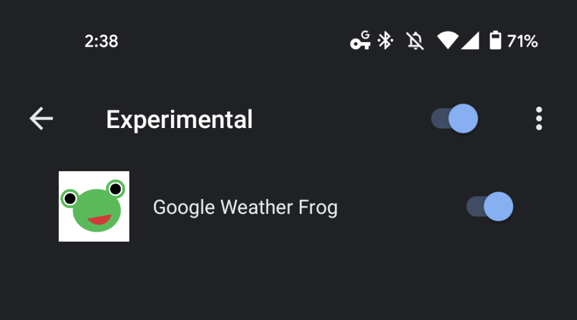Select the Google Weather Frog thumbnail image

coord(94,206)
